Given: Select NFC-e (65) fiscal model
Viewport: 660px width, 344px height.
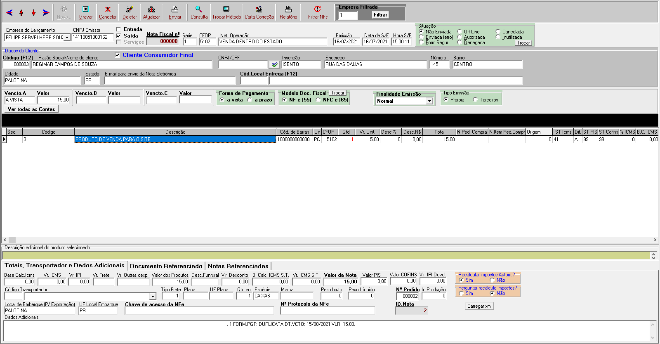Looking at the screenshot, I should point(318,100).
